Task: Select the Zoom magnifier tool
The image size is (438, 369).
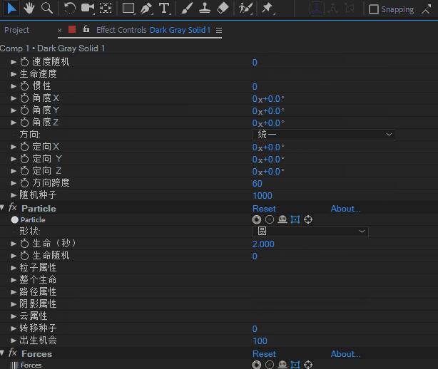Action: pyautogui.click(x=46, y=8)
